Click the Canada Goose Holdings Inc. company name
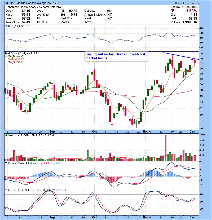212x220 pixels. click(x=34, y=3)
